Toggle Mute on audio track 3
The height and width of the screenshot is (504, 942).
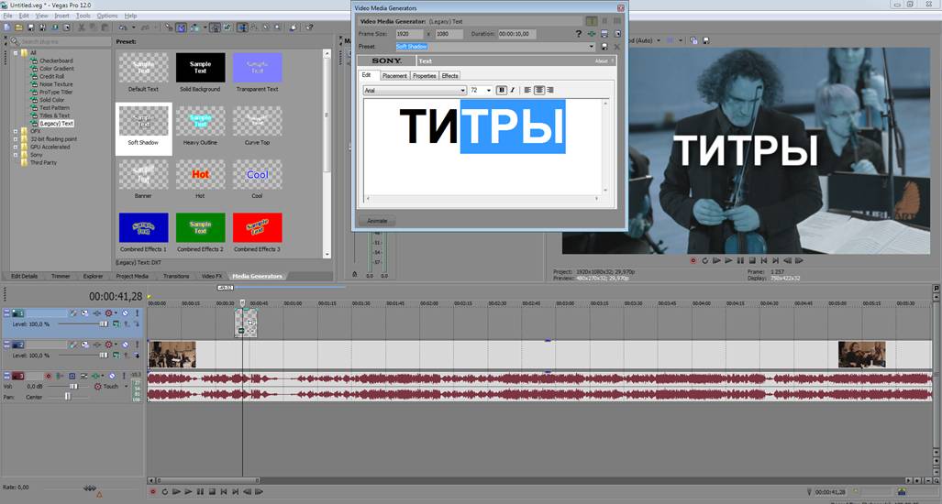pos(112,377)
